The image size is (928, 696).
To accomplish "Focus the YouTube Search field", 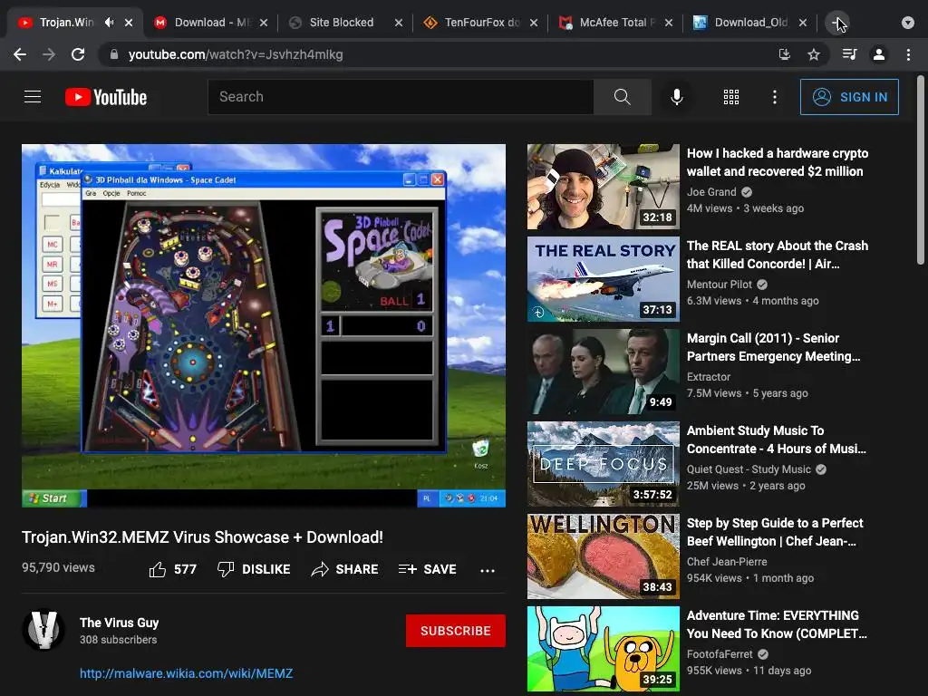I will pos(401,96).
